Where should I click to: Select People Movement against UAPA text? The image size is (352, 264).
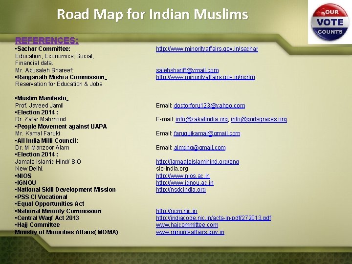61,127
